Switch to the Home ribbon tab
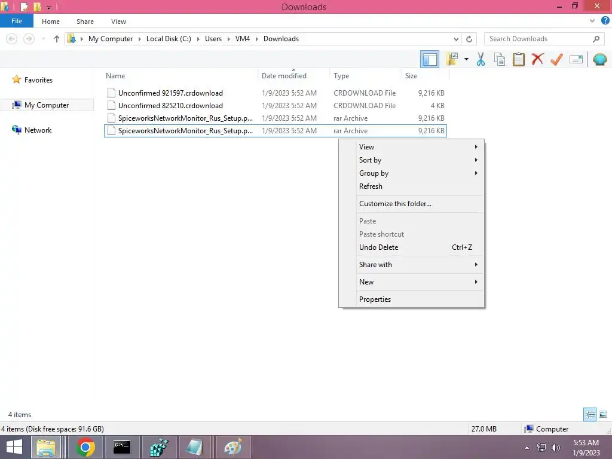The image size is (612, 459). 51,22
